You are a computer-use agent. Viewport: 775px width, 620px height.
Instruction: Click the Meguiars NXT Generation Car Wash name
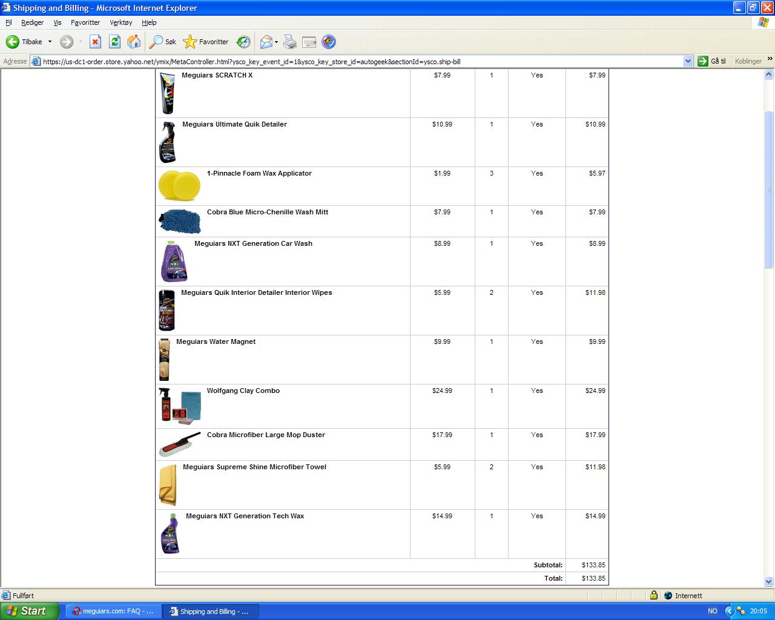pyautogui.click(x=253, y=243)
